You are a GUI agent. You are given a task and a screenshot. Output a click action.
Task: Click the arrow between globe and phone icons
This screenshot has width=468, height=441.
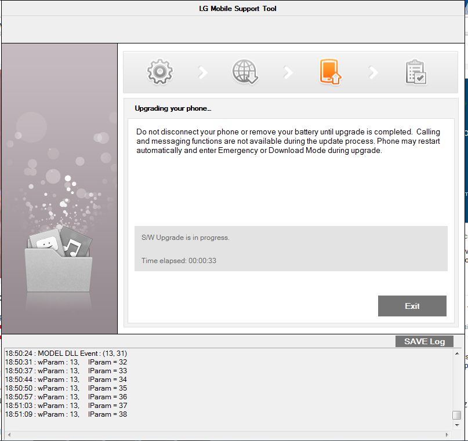[x=288, y=72]
